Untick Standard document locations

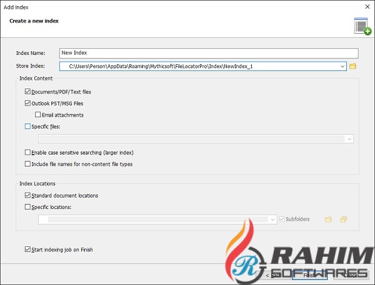pos(27,195)
